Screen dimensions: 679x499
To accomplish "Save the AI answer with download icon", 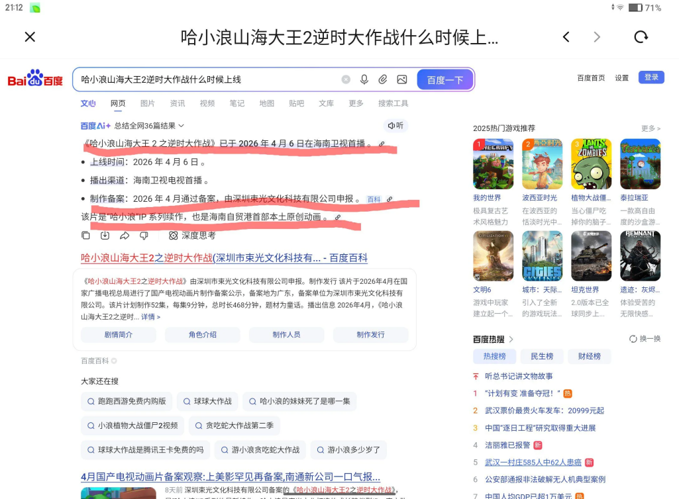I will (105, 236).
